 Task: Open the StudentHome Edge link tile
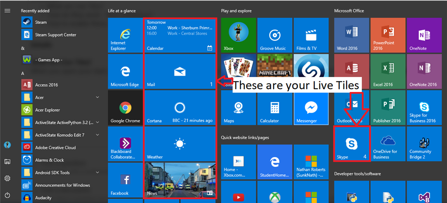(x=275, y=162)
